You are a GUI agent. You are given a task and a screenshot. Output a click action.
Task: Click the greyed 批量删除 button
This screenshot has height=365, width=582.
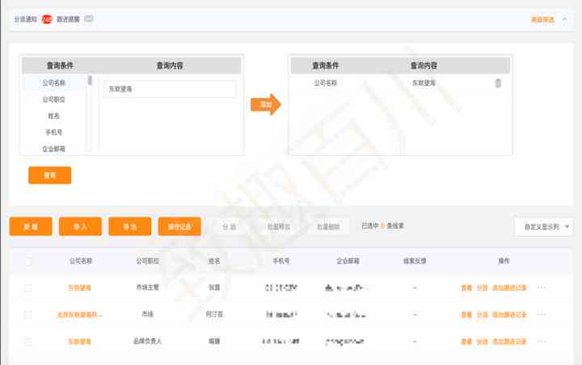(328, 227)
